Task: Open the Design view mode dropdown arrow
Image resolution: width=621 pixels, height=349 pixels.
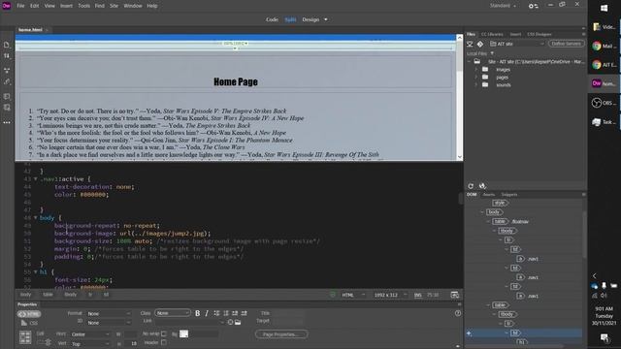Action: pyautogui.click(x=326, y=19)
